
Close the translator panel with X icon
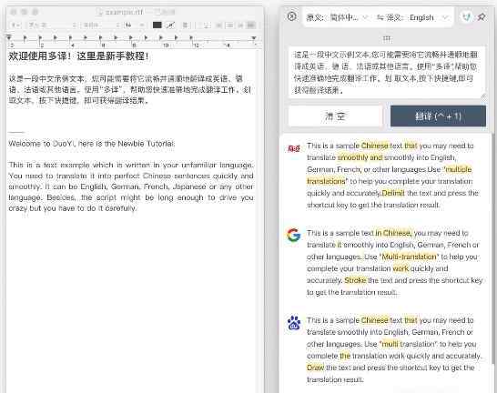tap(291, 16)
